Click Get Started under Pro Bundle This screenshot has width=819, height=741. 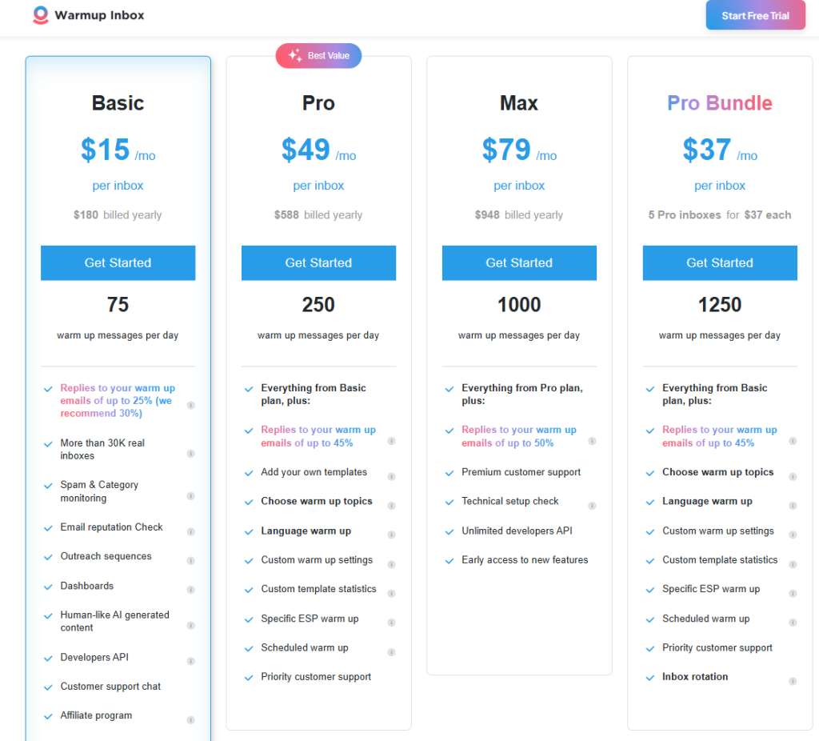[x=719, y=262]
